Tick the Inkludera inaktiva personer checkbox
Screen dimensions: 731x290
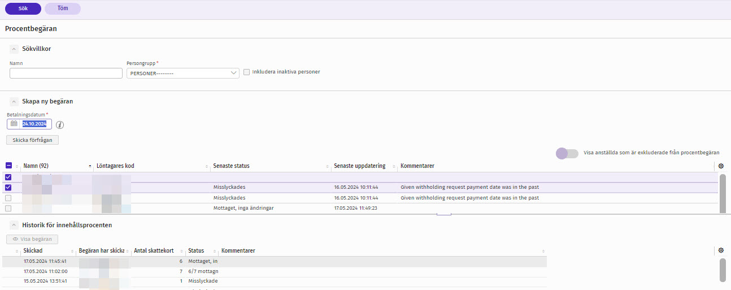pyautogui.click(x=247, y=72)
